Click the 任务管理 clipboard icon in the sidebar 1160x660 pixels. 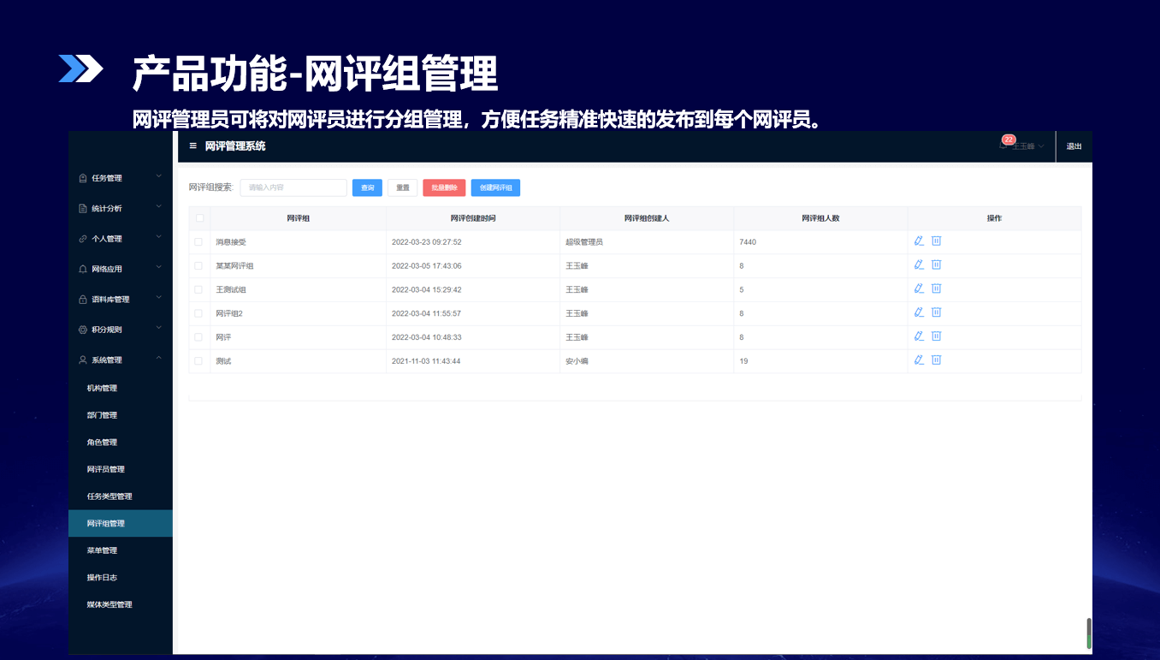[x=83, y=178]
